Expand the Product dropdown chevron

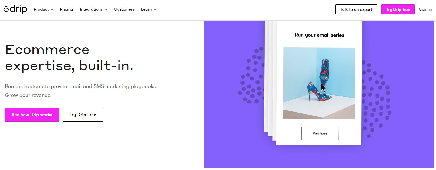point(52,9)
